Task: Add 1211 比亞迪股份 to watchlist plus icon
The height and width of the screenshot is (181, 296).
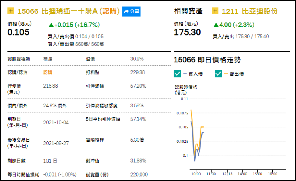Action: 215,11
